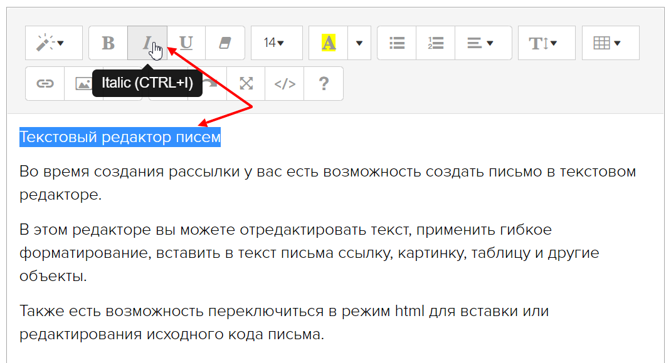The width and height of the screenshot is (671, 363).
Task: Open the help question mark
Action: pos(324,84)
